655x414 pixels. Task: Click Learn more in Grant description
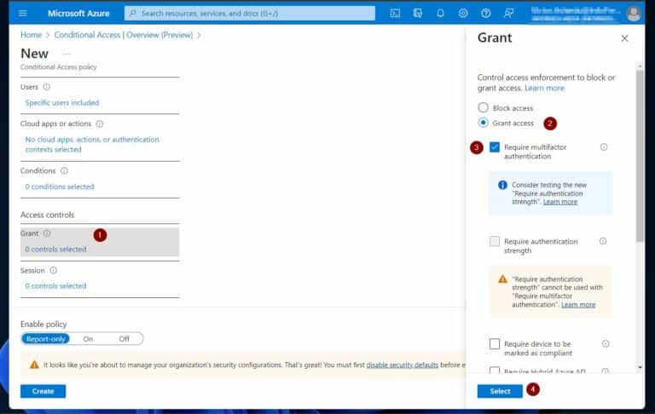click(x=544, y=88)
